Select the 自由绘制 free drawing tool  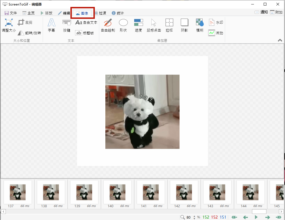click(108, 25)
